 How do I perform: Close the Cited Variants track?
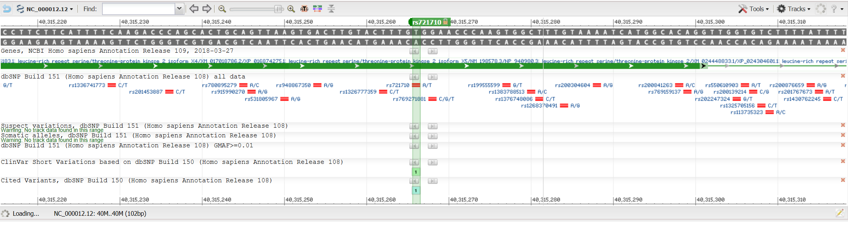[843, 180]
